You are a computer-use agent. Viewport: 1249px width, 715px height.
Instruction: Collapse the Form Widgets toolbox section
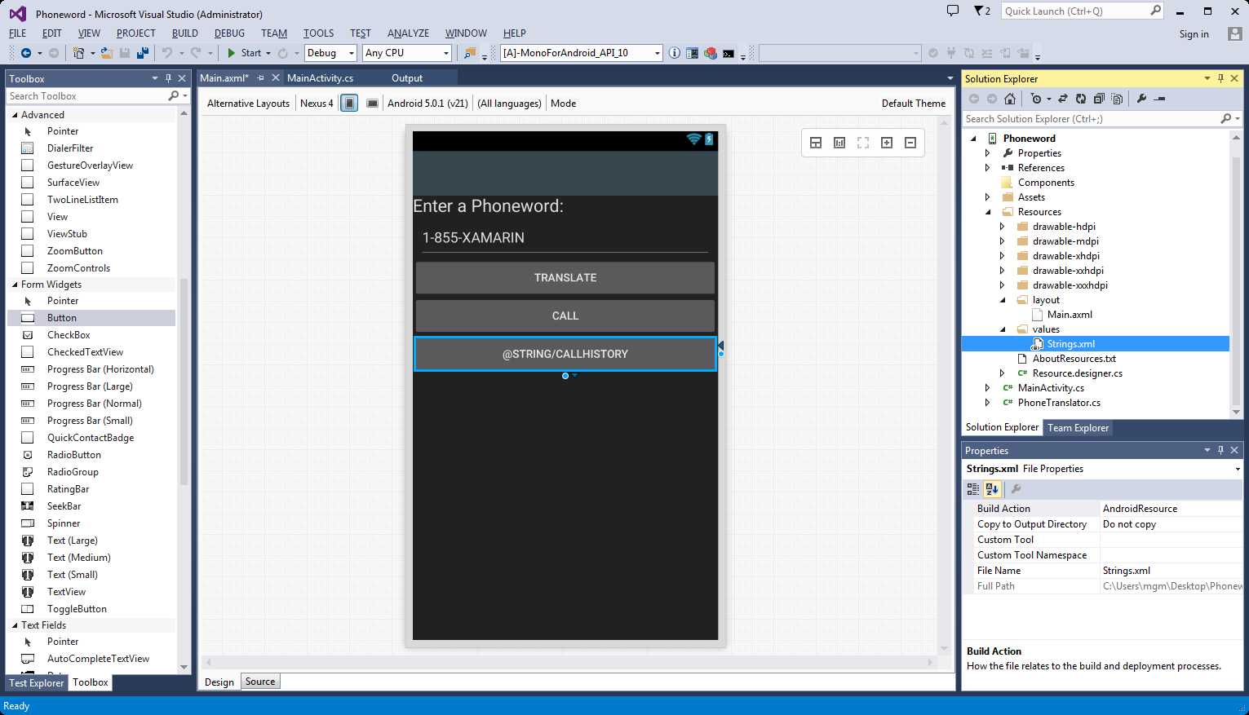15,285
